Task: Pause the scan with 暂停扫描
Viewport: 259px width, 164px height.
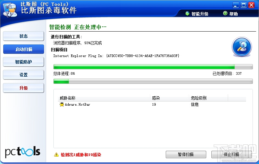Action: tap(186, 154)
